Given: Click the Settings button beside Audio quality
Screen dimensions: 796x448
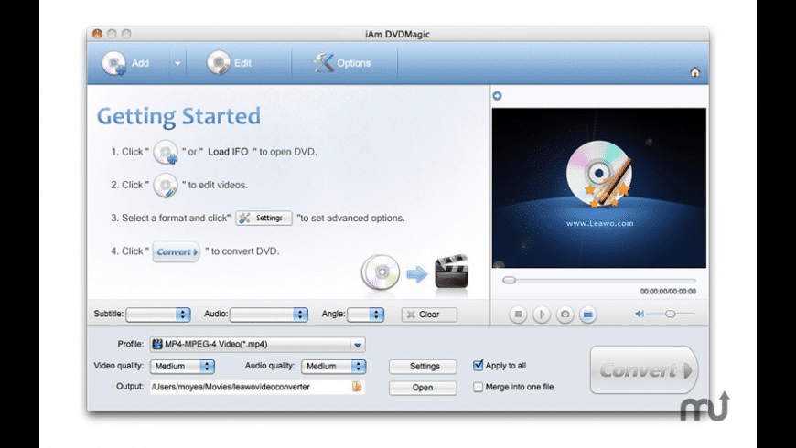Looking at the screenshot, I should (423, 367).
